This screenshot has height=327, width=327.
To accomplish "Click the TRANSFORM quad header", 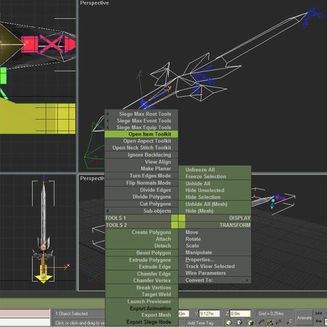I will click(x=218, y=225).
